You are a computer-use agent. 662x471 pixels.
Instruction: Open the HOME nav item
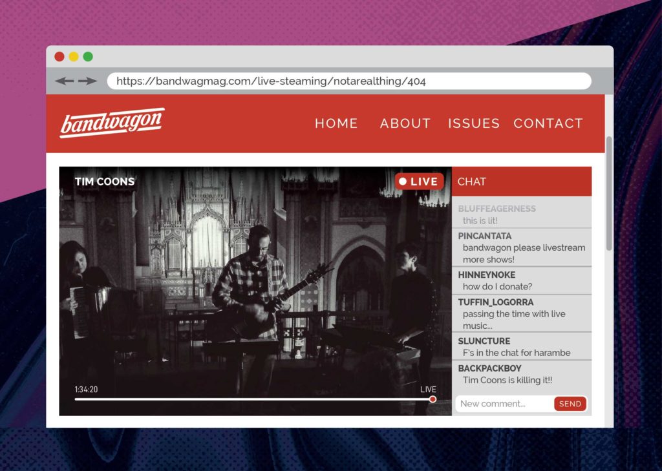336,123
